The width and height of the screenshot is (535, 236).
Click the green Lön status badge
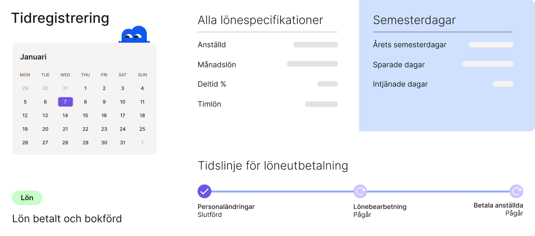click(27, 198)
